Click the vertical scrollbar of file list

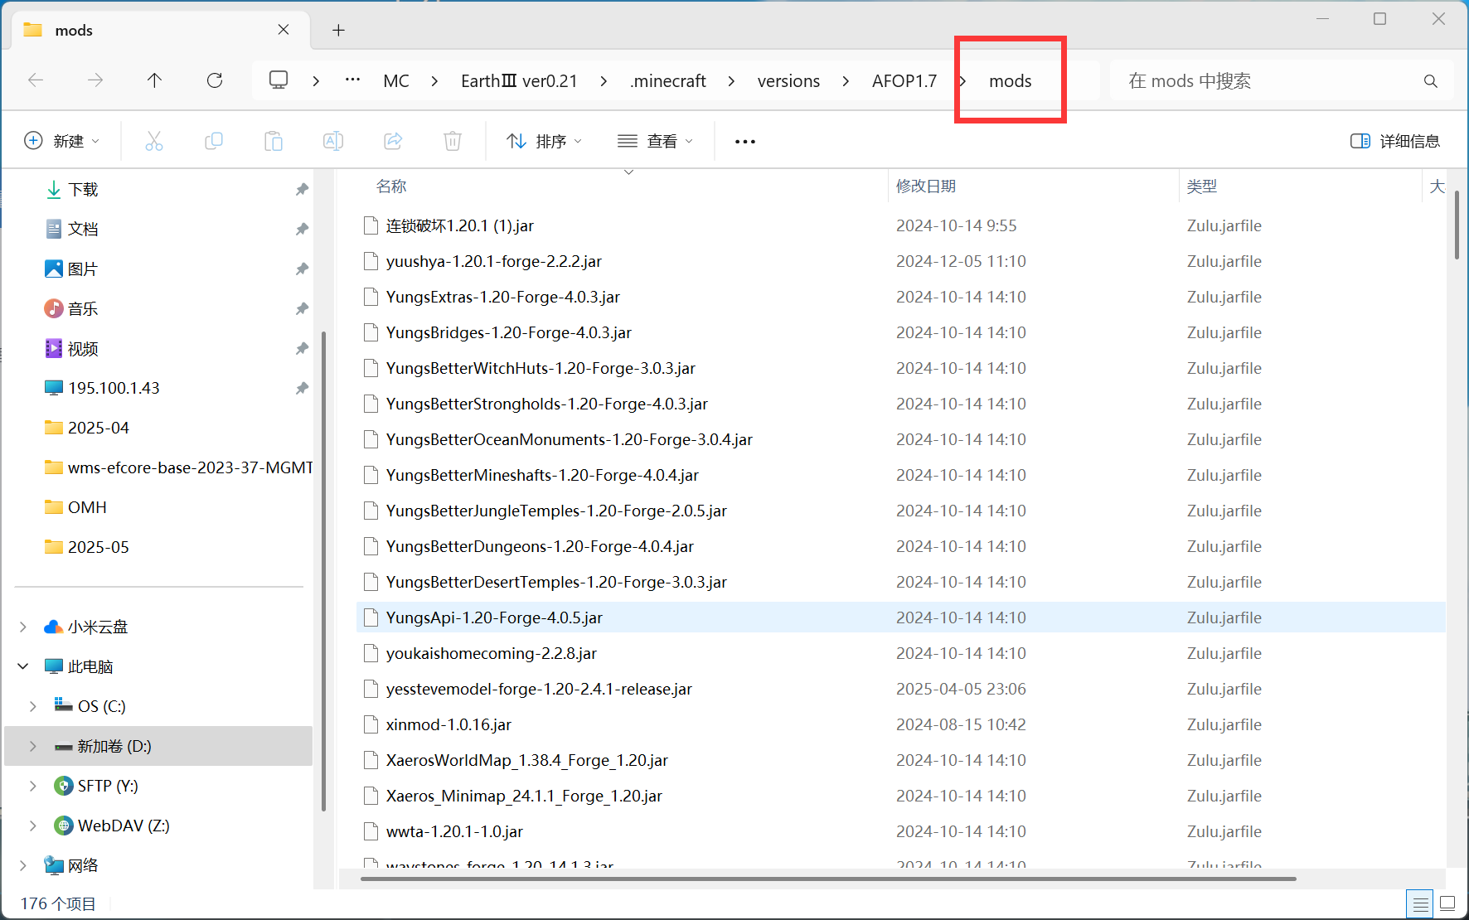pos(1457,225)
